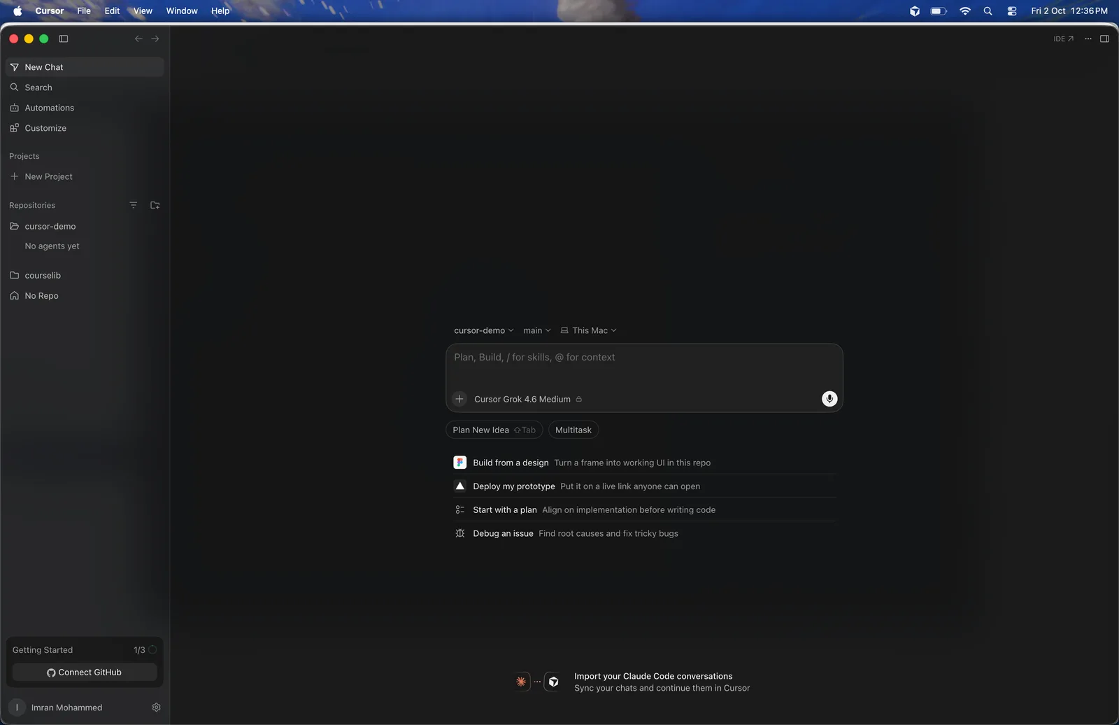
Task: Open the This Mac environment dropdown
Action: coord(589,330)
